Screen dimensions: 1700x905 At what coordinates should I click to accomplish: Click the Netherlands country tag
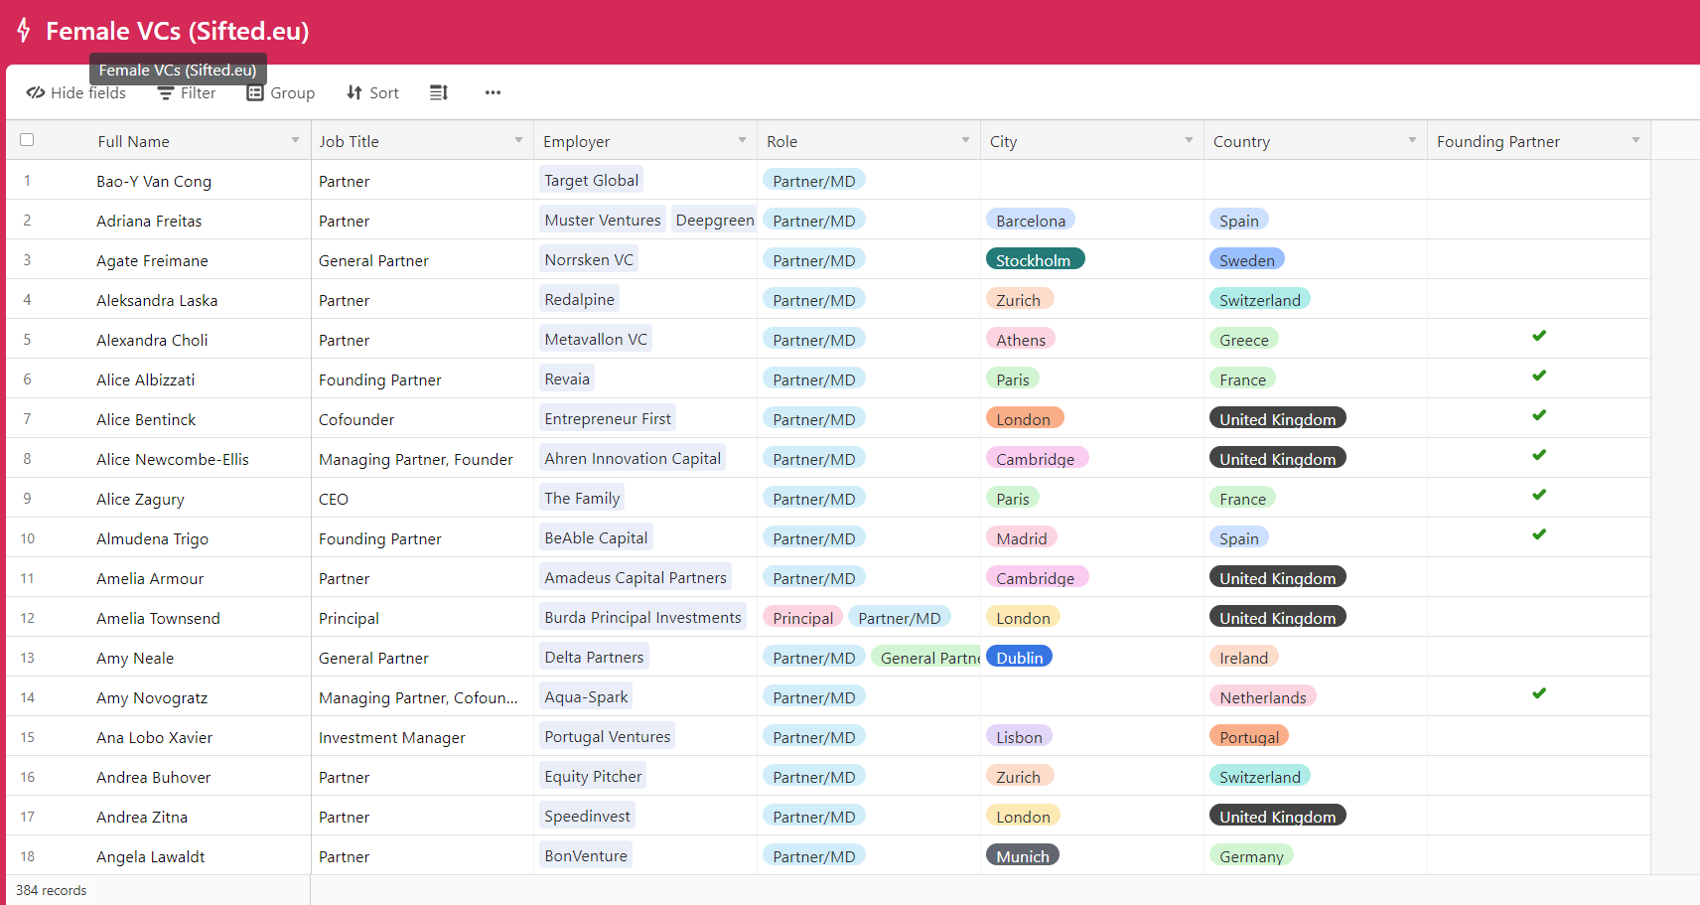[x=1263, y=696]
